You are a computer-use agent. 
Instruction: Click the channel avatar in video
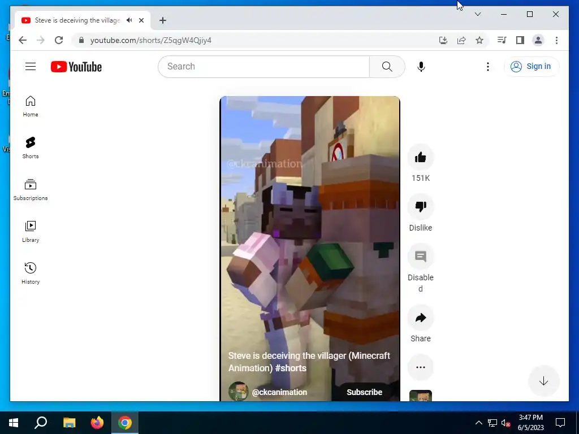coord(238,391)
